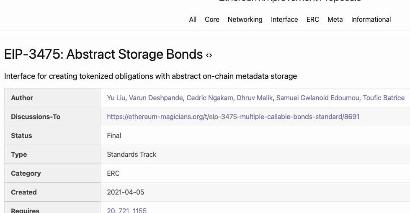Open the All proposals menu item
Image resolution: width=410 pixels, height=213 pixels.
[x=193, y=19]
